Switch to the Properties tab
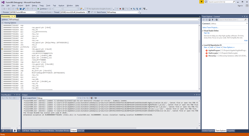 pyautogui.click(x=231, y=131)
